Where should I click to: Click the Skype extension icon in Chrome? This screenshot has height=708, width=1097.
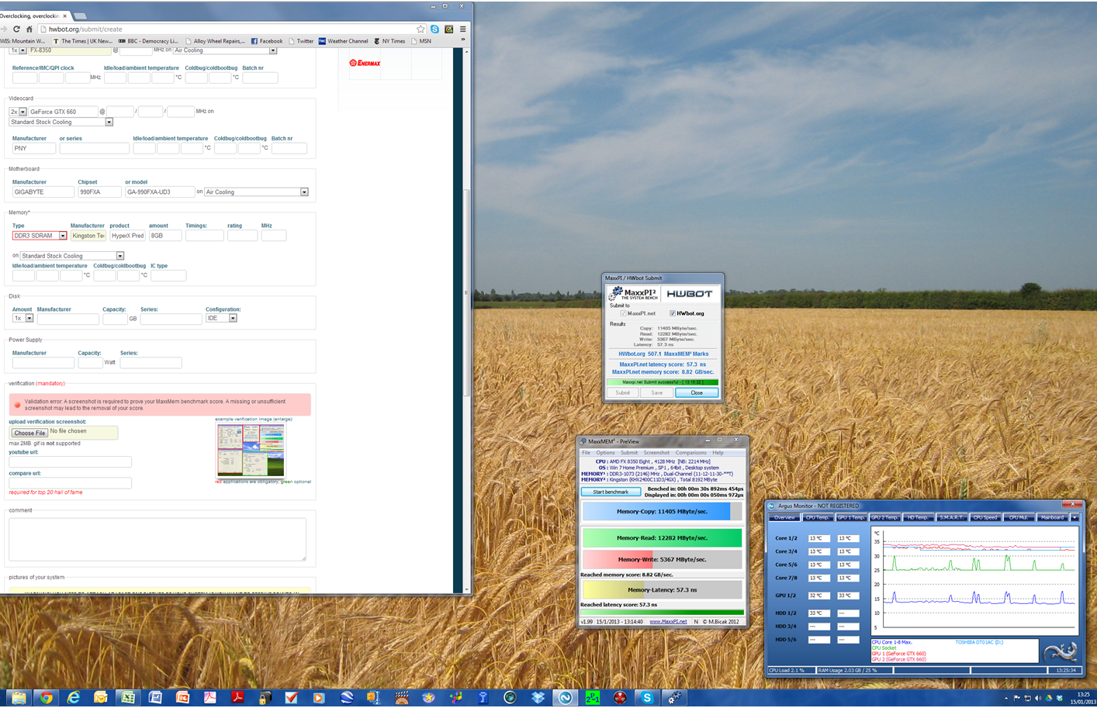434,29
